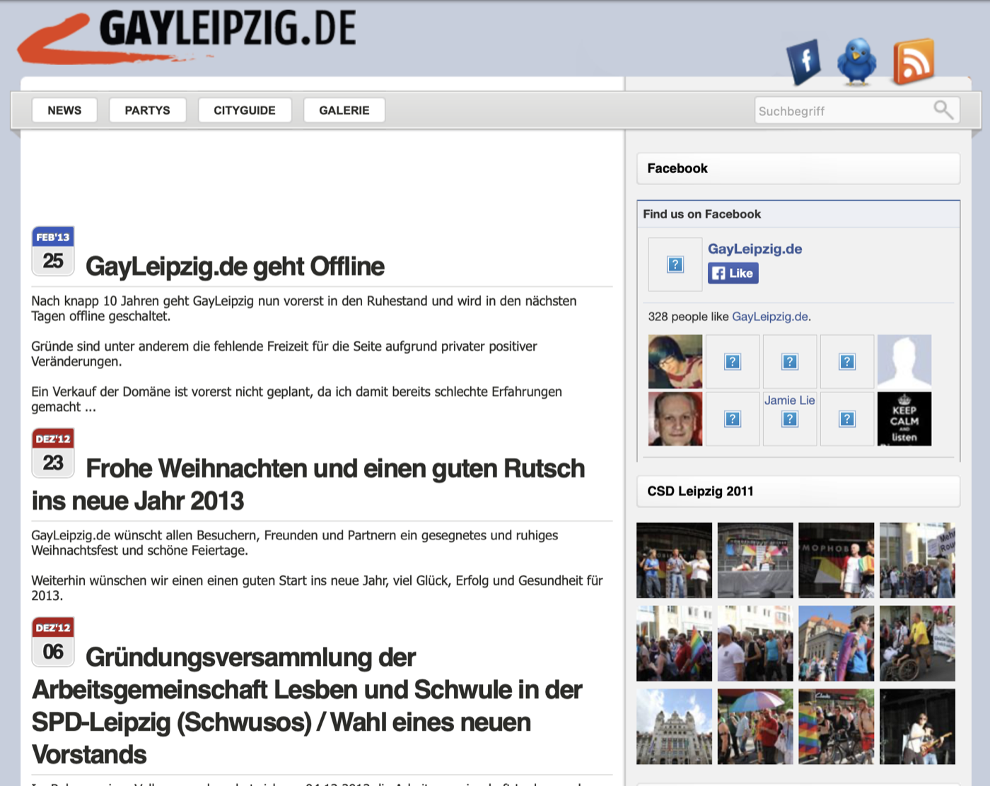Viewport: 990px width, 786px height.
Task: Open CSD photo of stage with rainbow banner
Action: tap(755, 561)
